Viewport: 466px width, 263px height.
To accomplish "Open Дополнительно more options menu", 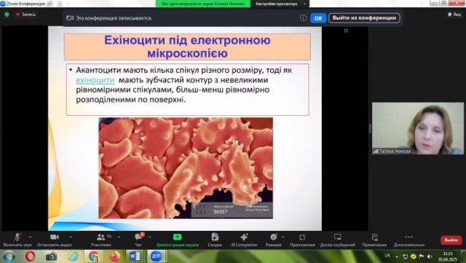I will (x=409, y=237).
